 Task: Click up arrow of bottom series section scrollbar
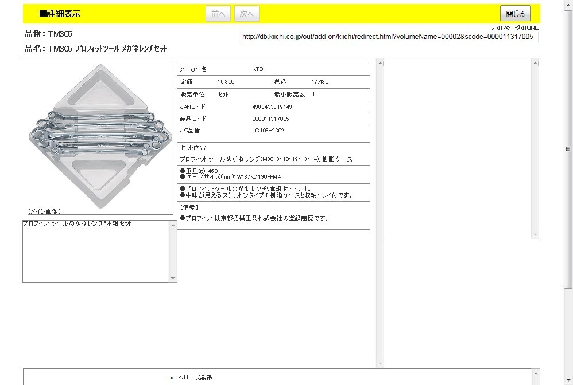pyautogui.click(x=535, y=373)
